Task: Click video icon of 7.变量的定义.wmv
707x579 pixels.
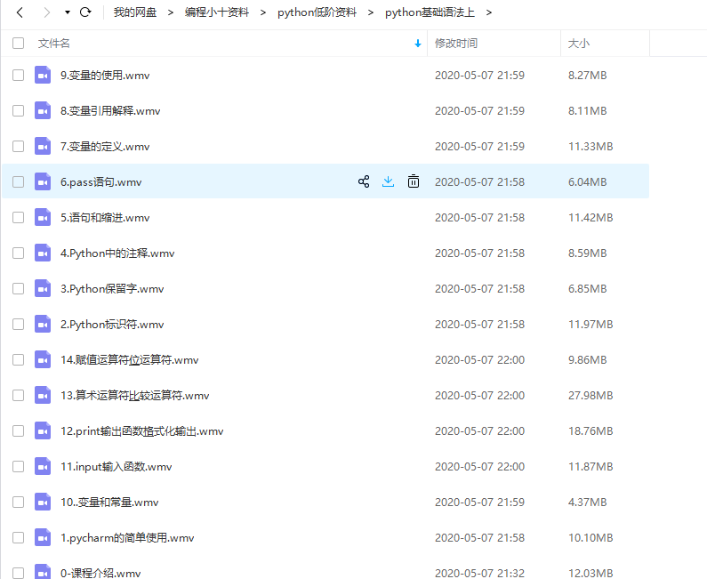Action: coord(43,146)
